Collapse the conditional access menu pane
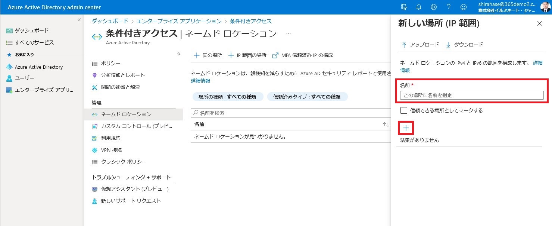This screenshot has height=226, width=552. 179,54
